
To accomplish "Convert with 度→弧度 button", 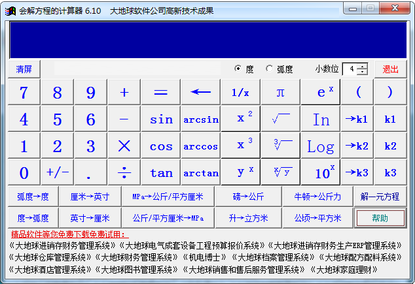I will pos(33,218).
